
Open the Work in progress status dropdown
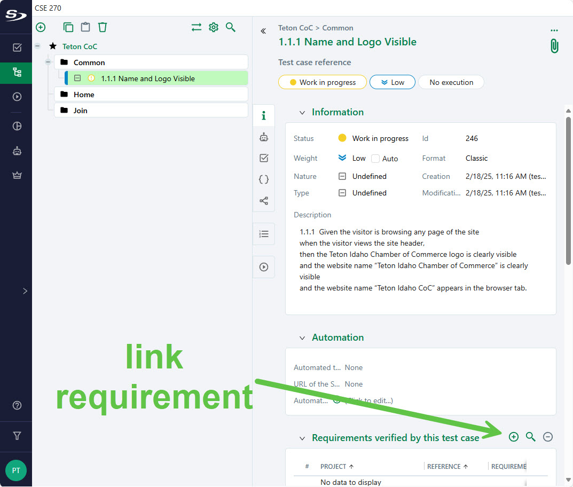[323, 82]
